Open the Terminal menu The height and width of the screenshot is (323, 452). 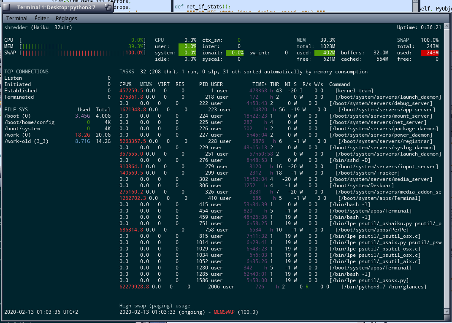16,18
